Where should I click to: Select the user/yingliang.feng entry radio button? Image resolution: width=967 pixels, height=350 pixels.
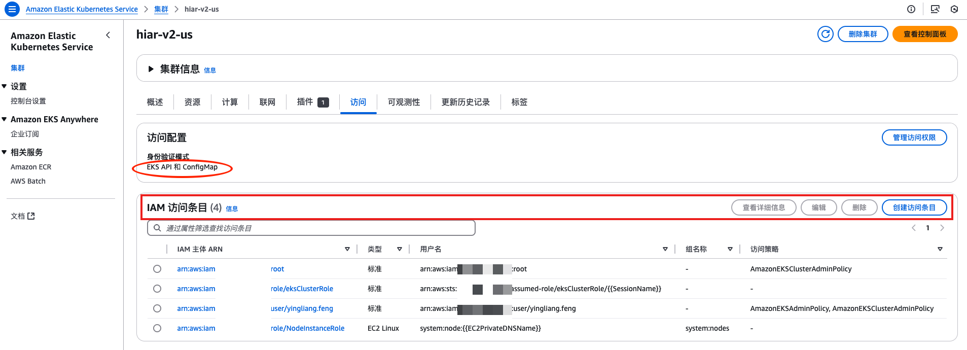(x=157, y=308)
